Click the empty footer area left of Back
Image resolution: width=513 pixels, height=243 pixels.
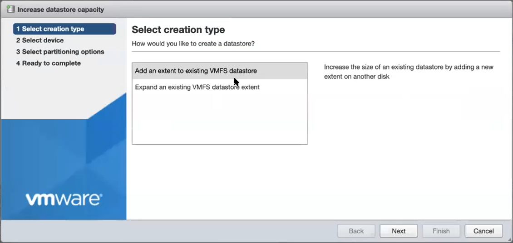click(182, 231)
